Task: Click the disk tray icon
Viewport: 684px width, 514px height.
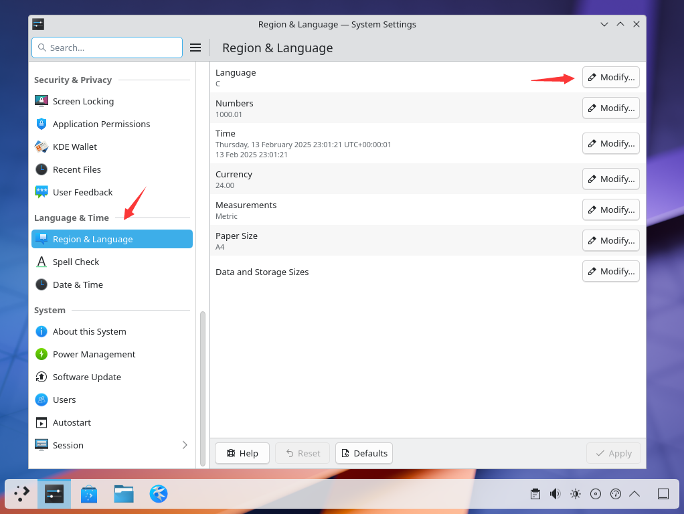Action: coord(596,494)
